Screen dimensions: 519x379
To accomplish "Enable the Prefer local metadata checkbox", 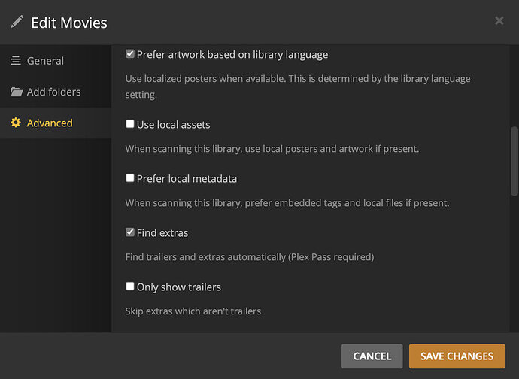I will pyautogui.click(x=130, y=179).
